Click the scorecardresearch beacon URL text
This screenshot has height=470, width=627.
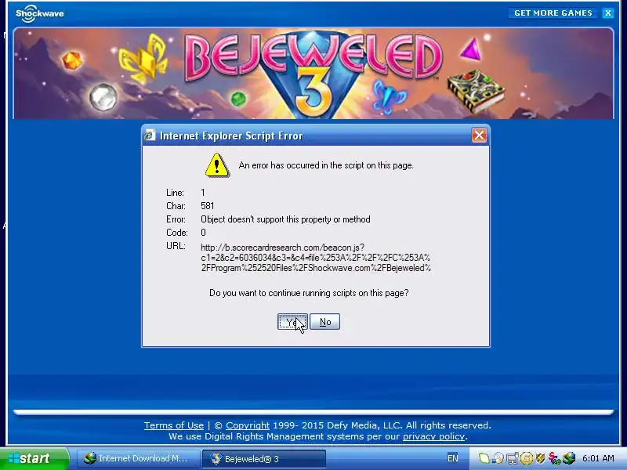click(x=316, y=258)
